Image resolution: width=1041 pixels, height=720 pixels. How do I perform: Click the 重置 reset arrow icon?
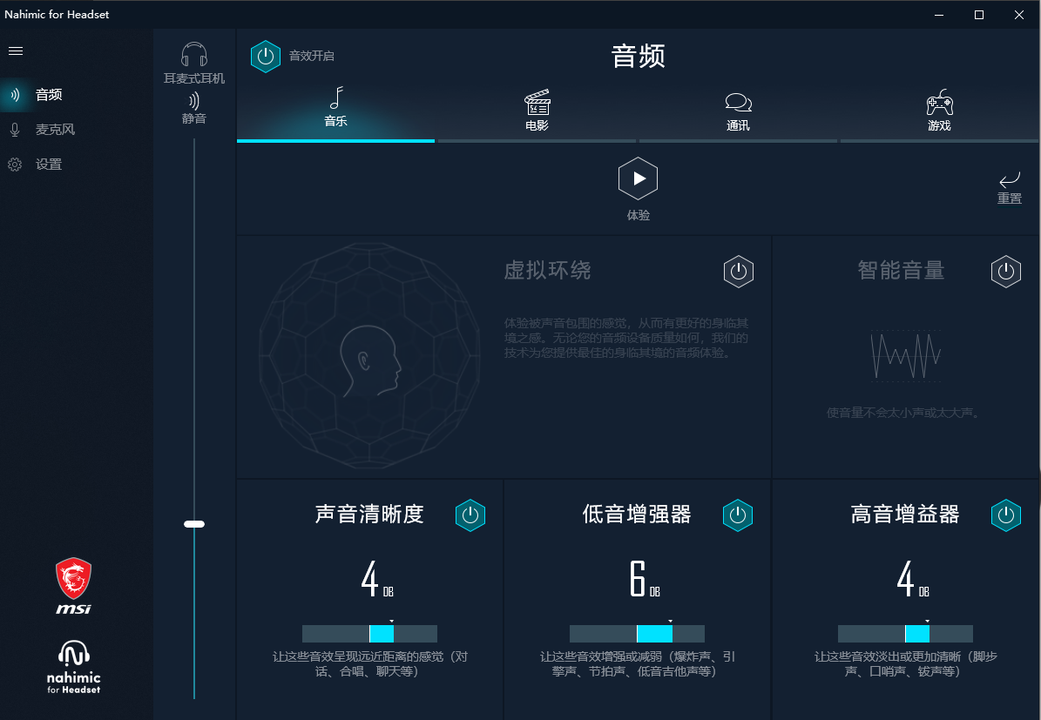[1009, 179]
